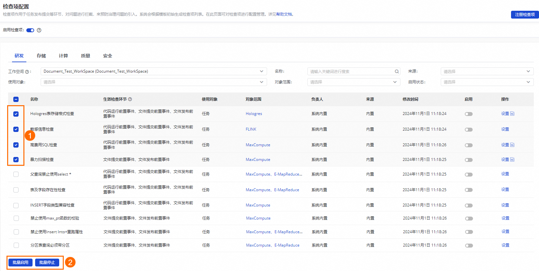Screen dimensions: 539x271
Task: Enable the 父查询禁止使用select * switch
Action: coord(469,175)
